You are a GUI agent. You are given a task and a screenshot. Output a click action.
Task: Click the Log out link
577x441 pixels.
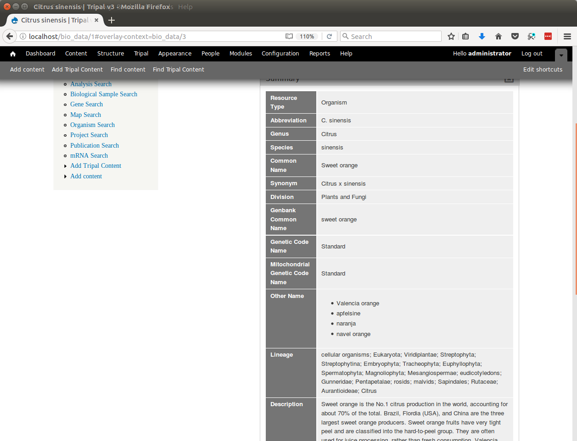(532, 54)
